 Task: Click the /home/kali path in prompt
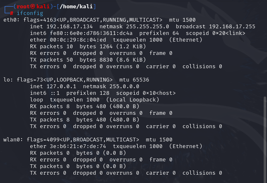coord(76,7)
